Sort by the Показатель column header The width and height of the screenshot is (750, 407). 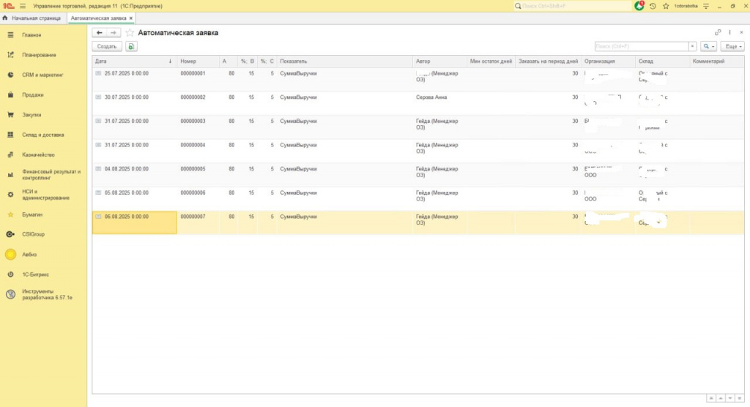point(344,61)
